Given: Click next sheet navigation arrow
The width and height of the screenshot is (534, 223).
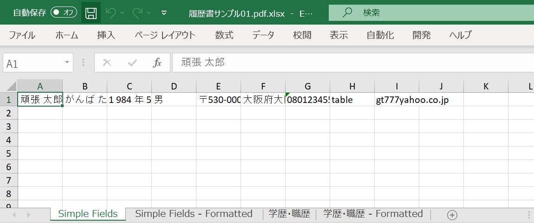Looking at the screenshot, I should (x=29, y=215).
